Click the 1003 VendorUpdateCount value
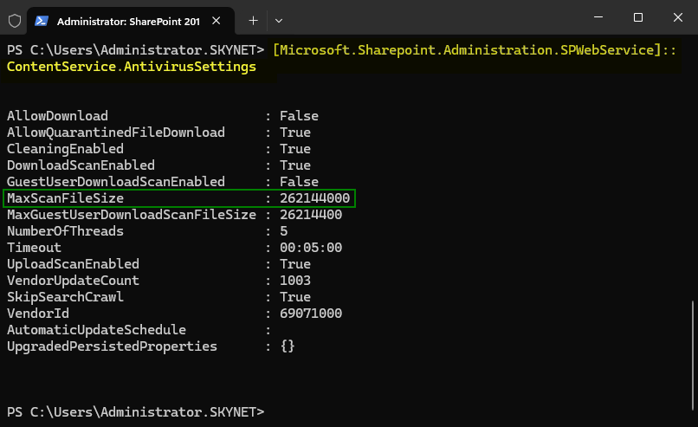The width and height of the screenshot is (698, 427). point(295,281)
